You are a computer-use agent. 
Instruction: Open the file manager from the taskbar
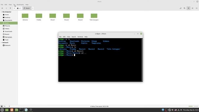(16, 110)
